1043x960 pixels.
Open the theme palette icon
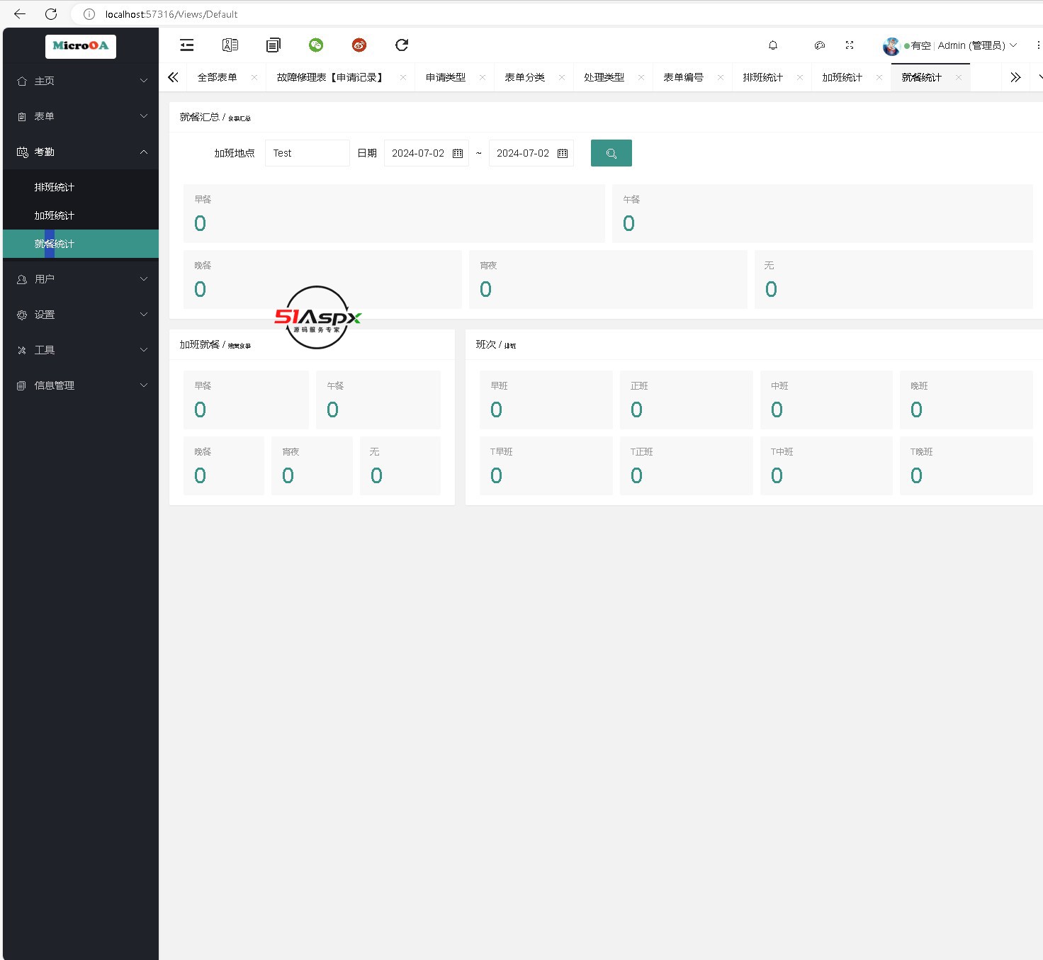tap(820, 45)
